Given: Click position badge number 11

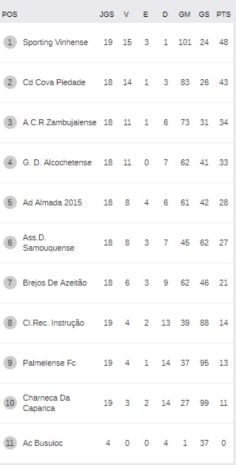Looking at the screenshot, I should [10, 443].
